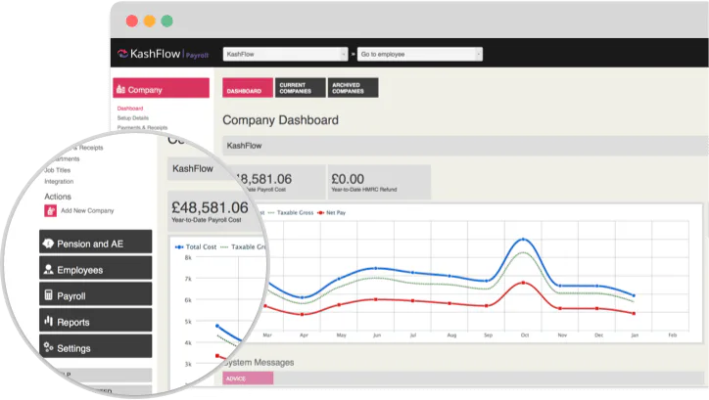Toggle the Taxable Gross legend series
This screenshot has width=709, height=400.
click(291, 212)
